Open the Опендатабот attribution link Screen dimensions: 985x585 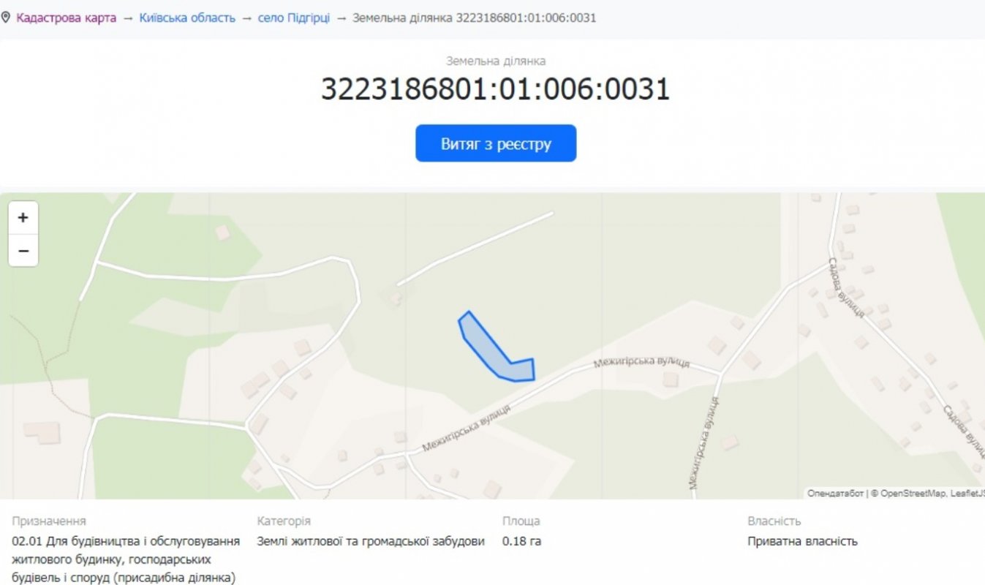(835, 494)
